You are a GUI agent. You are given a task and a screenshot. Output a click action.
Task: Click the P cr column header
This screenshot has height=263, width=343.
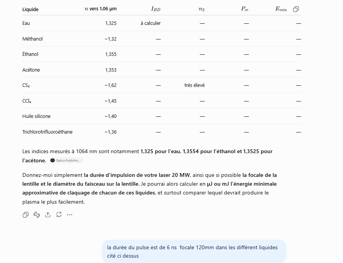pos(245,9)
